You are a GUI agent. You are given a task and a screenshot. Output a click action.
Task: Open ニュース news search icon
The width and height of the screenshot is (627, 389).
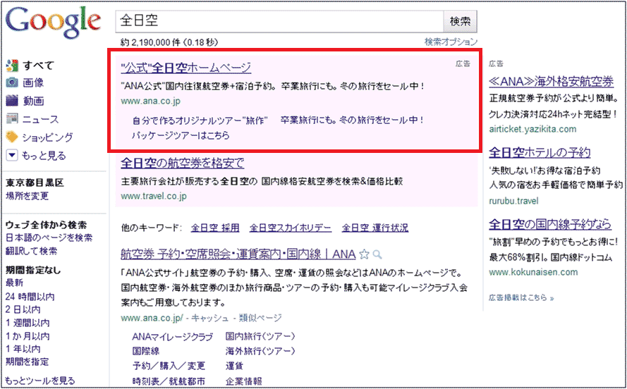pyautogui.click(x=12, y=119)
